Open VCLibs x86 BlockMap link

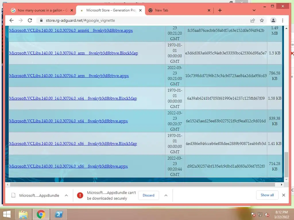[73, 144]
